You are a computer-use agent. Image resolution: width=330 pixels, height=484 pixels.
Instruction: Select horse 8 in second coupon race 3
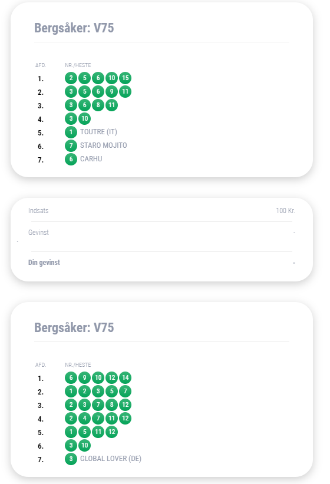(111, 405)
